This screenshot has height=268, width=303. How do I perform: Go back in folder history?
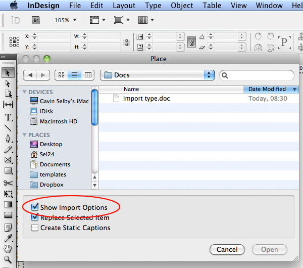coord(30,75)
